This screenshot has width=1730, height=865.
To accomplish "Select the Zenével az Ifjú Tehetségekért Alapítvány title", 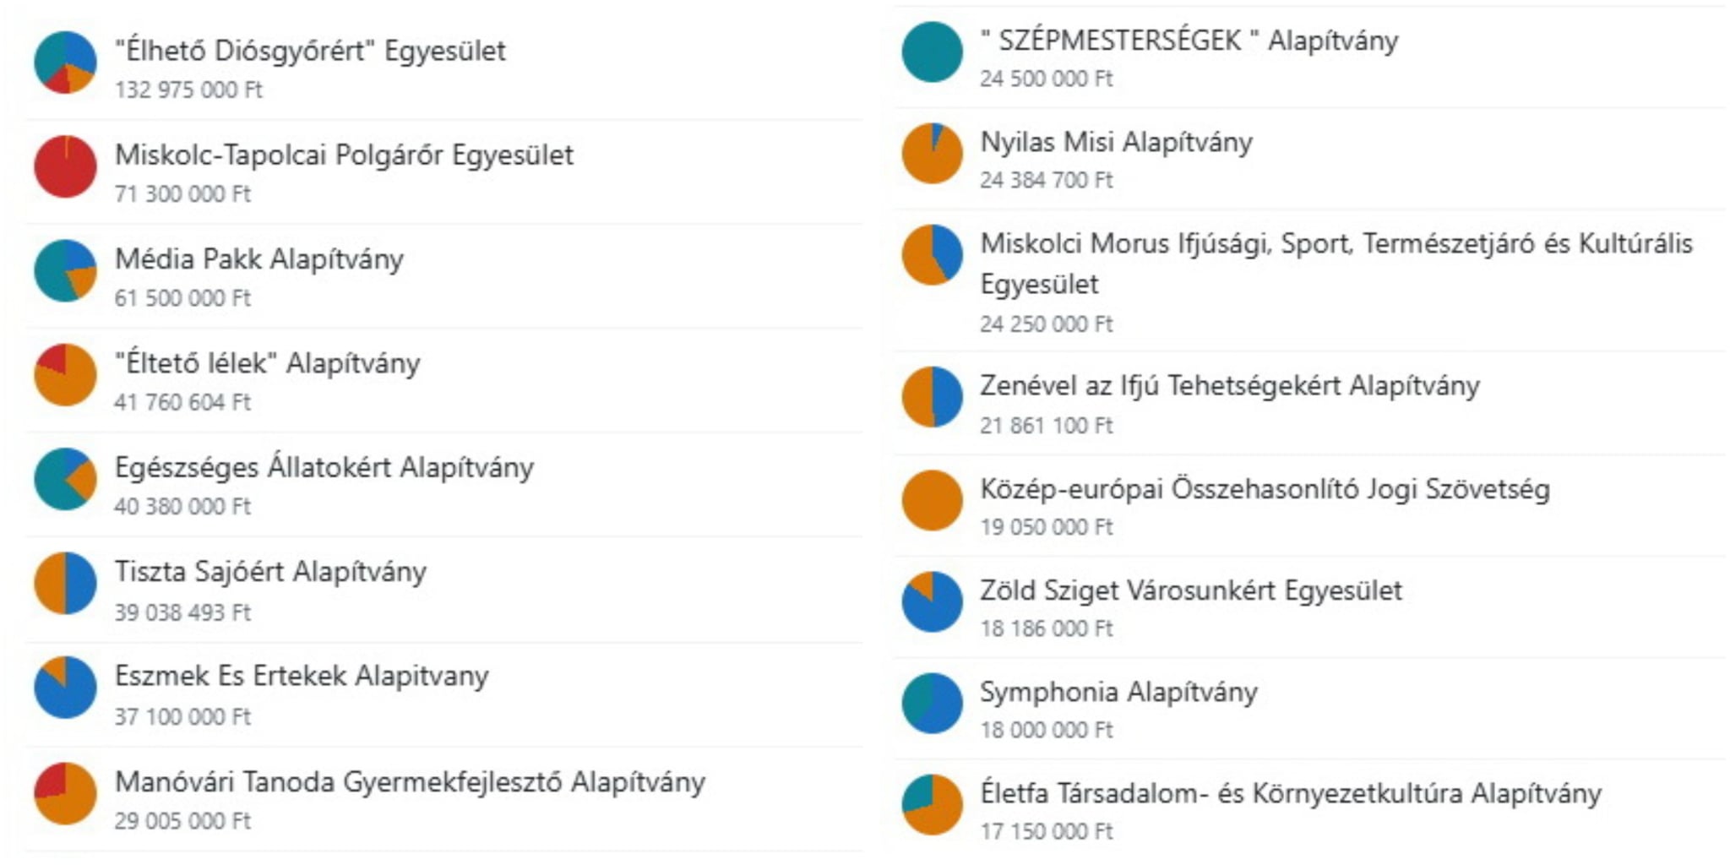I will pos(1230,385).
